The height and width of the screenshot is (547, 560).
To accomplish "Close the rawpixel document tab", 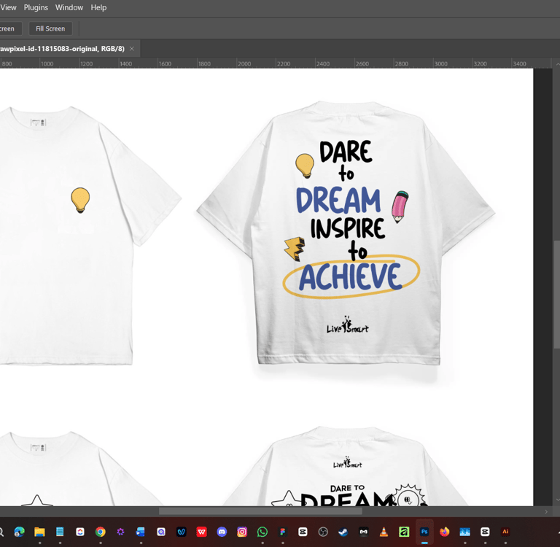I will click(132, 49).
